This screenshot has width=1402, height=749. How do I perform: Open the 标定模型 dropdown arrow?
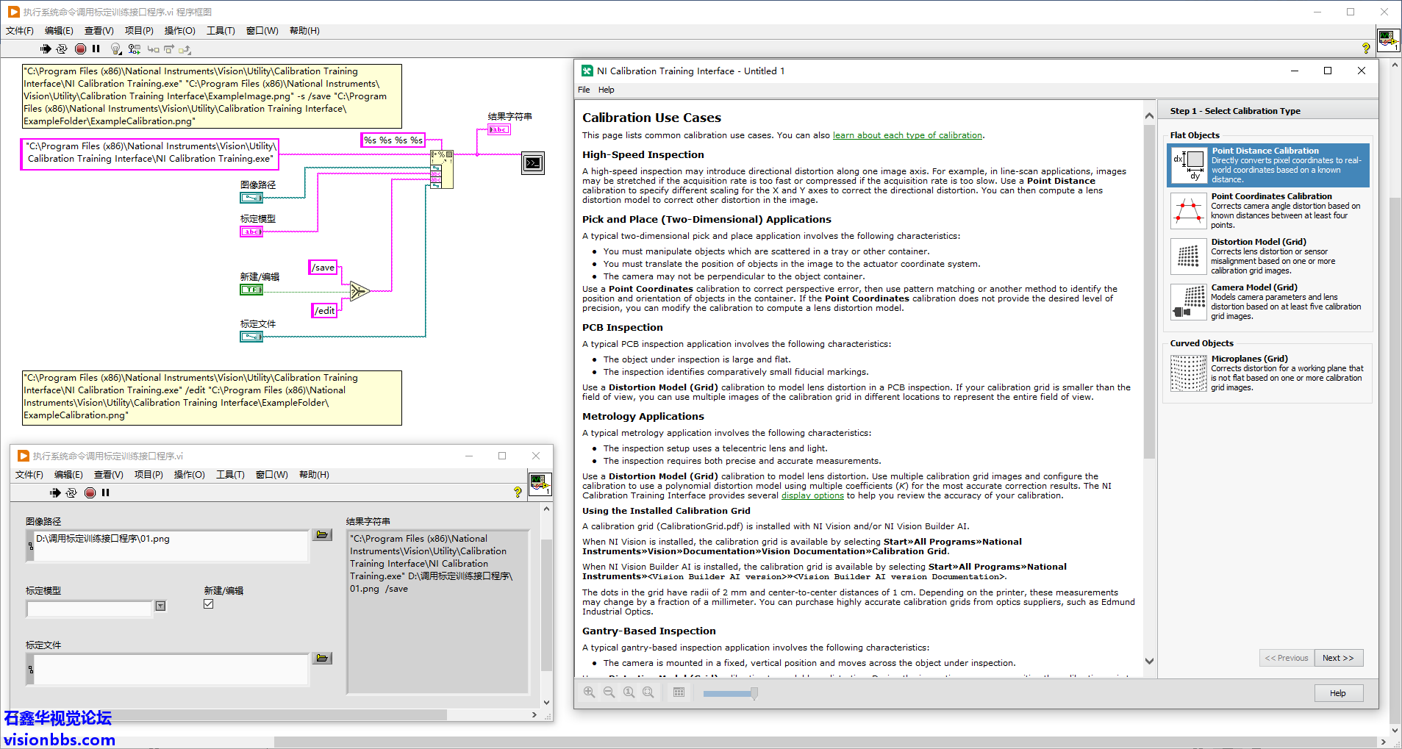(160, 606)
